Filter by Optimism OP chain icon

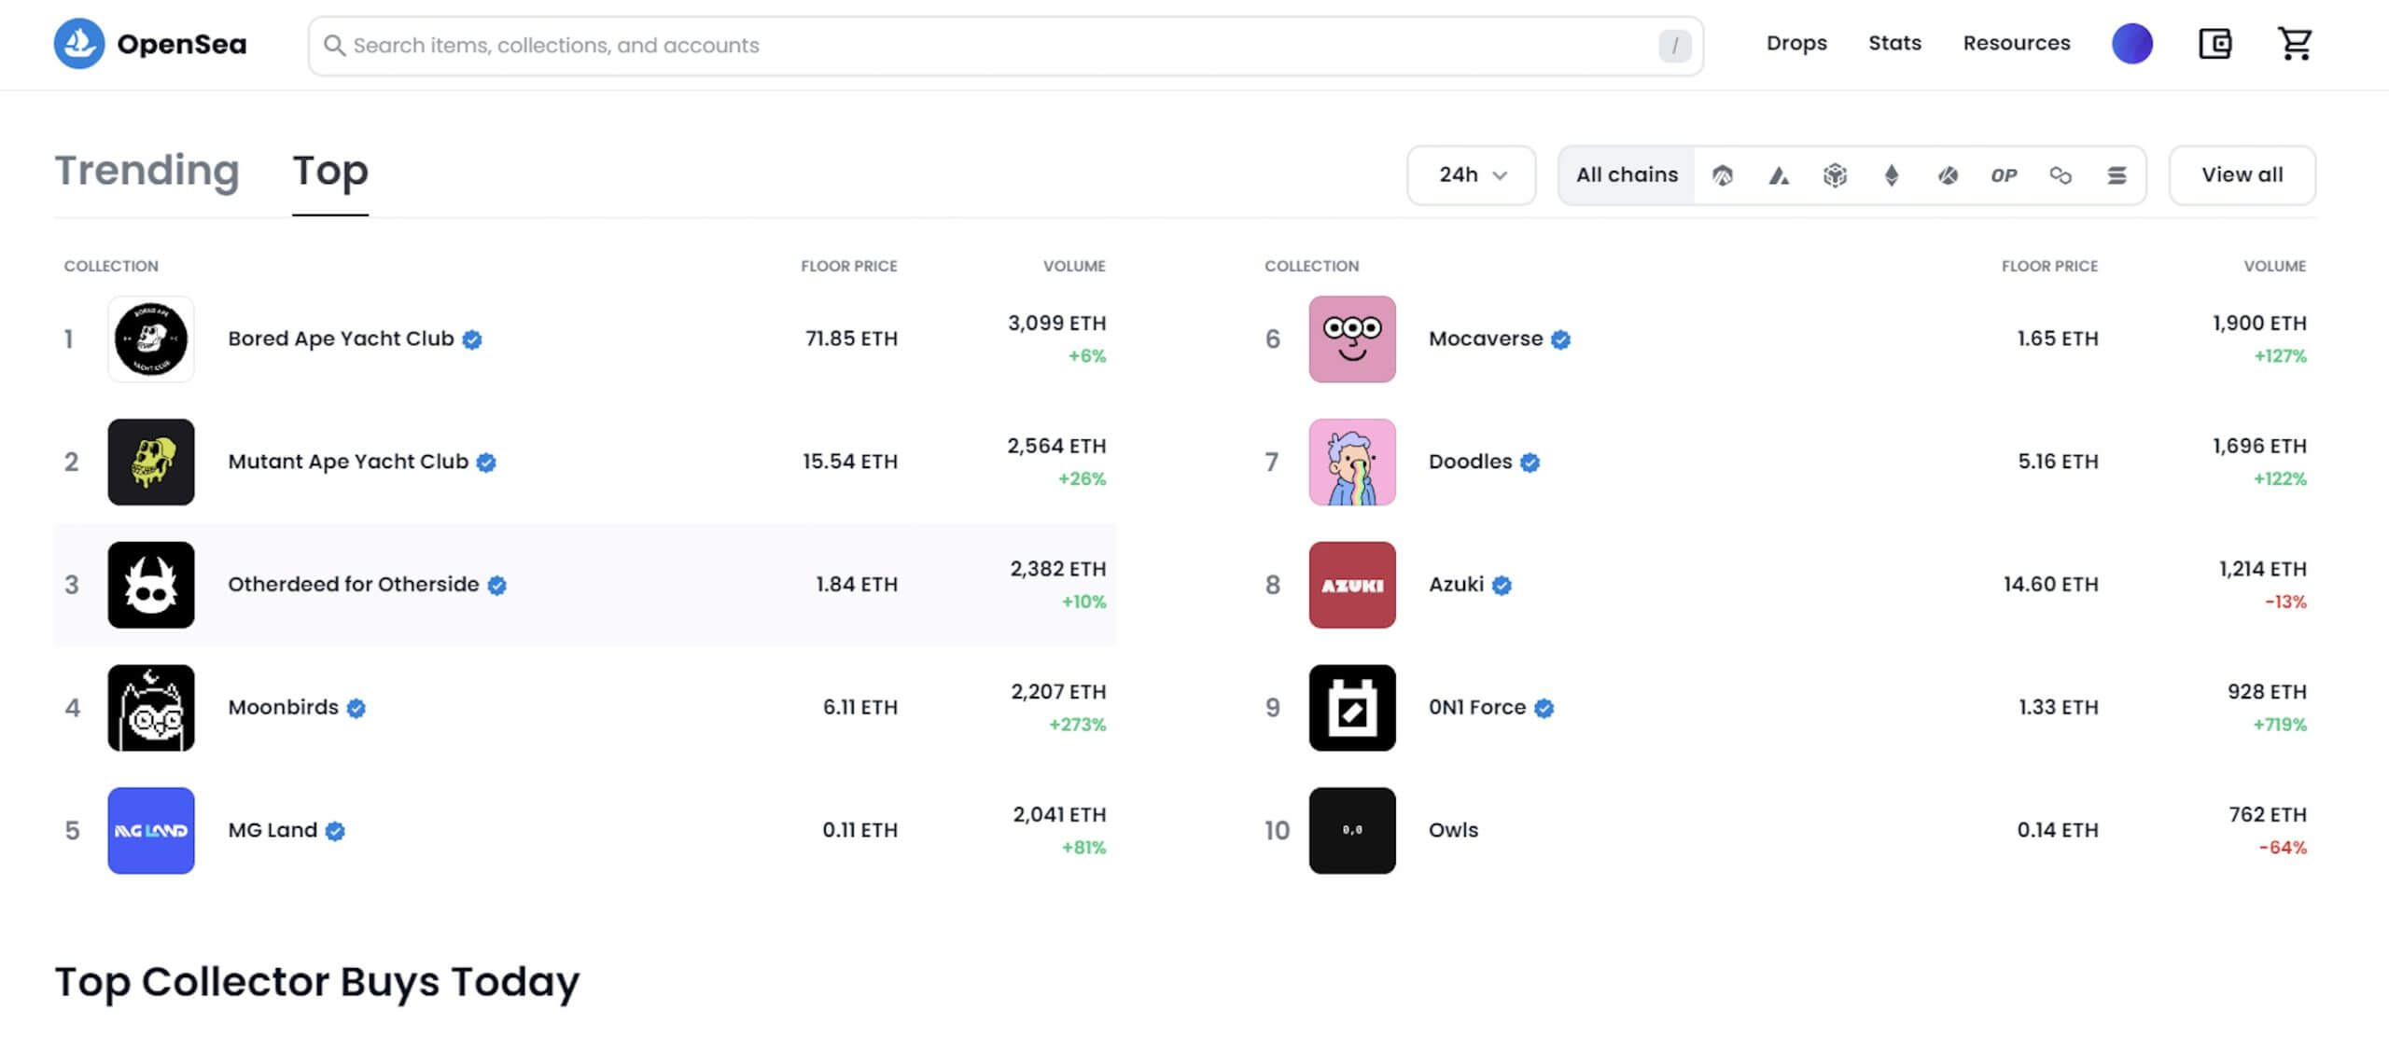(2004, 175)
